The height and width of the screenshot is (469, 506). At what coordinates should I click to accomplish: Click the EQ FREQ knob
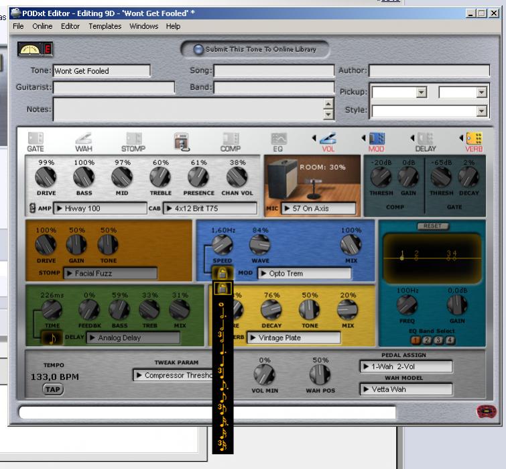(407, 305)
